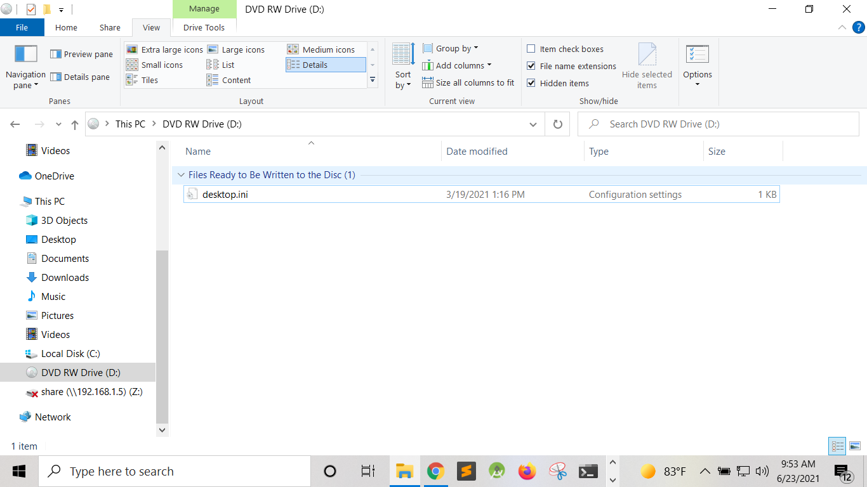Select Medium icons layout
The image size is (867, 487).
point(321,49)
